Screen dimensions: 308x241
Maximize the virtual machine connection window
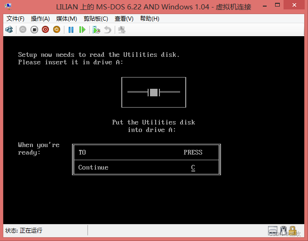click(277, 5)
